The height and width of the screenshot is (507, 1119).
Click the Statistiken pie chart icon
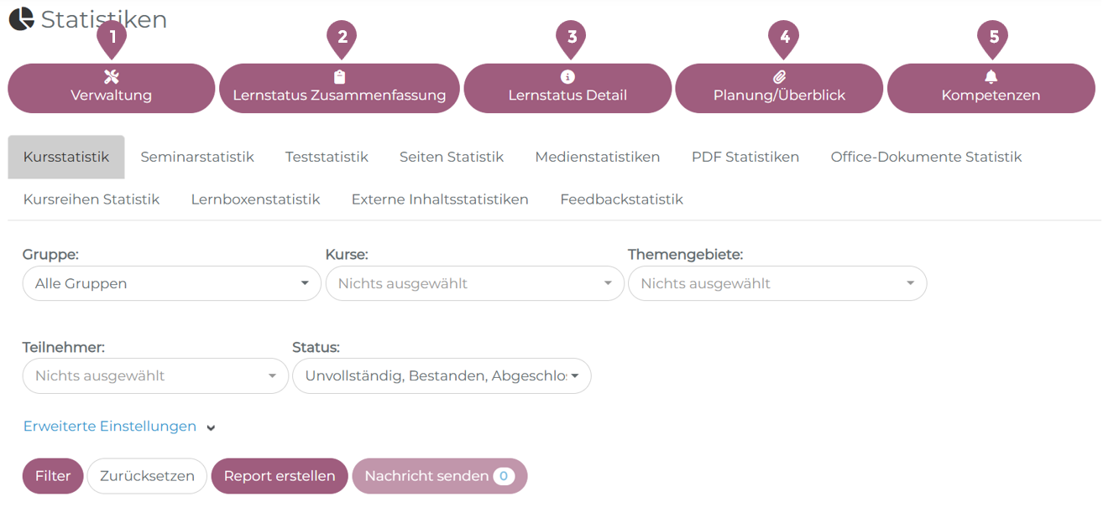click(22, 18)
